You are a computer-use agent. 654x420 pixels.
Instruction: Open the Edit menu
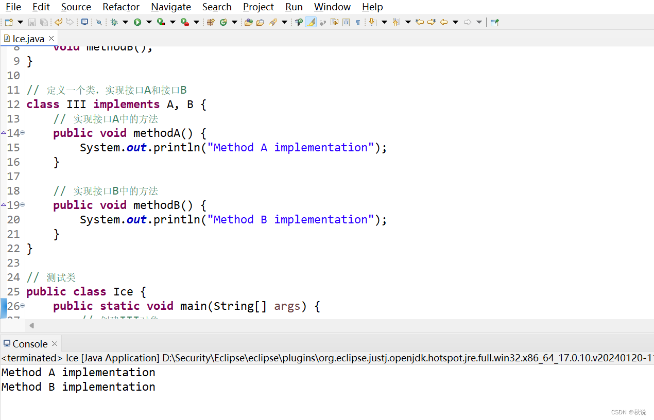tap(41, 7)
